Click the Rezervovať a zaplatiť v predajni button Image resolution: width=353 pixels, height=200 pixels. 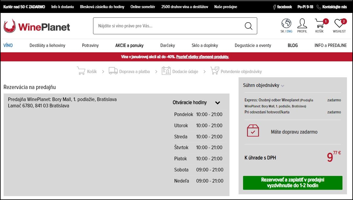[292, 183]
